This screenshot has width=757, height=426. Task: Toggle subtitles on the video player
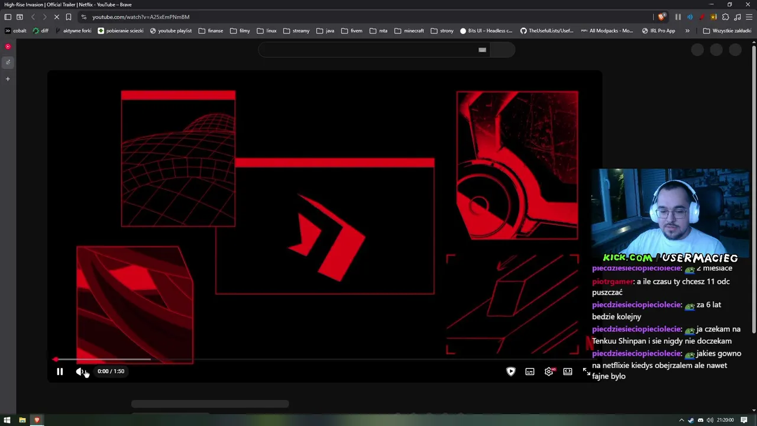point(530,372)
